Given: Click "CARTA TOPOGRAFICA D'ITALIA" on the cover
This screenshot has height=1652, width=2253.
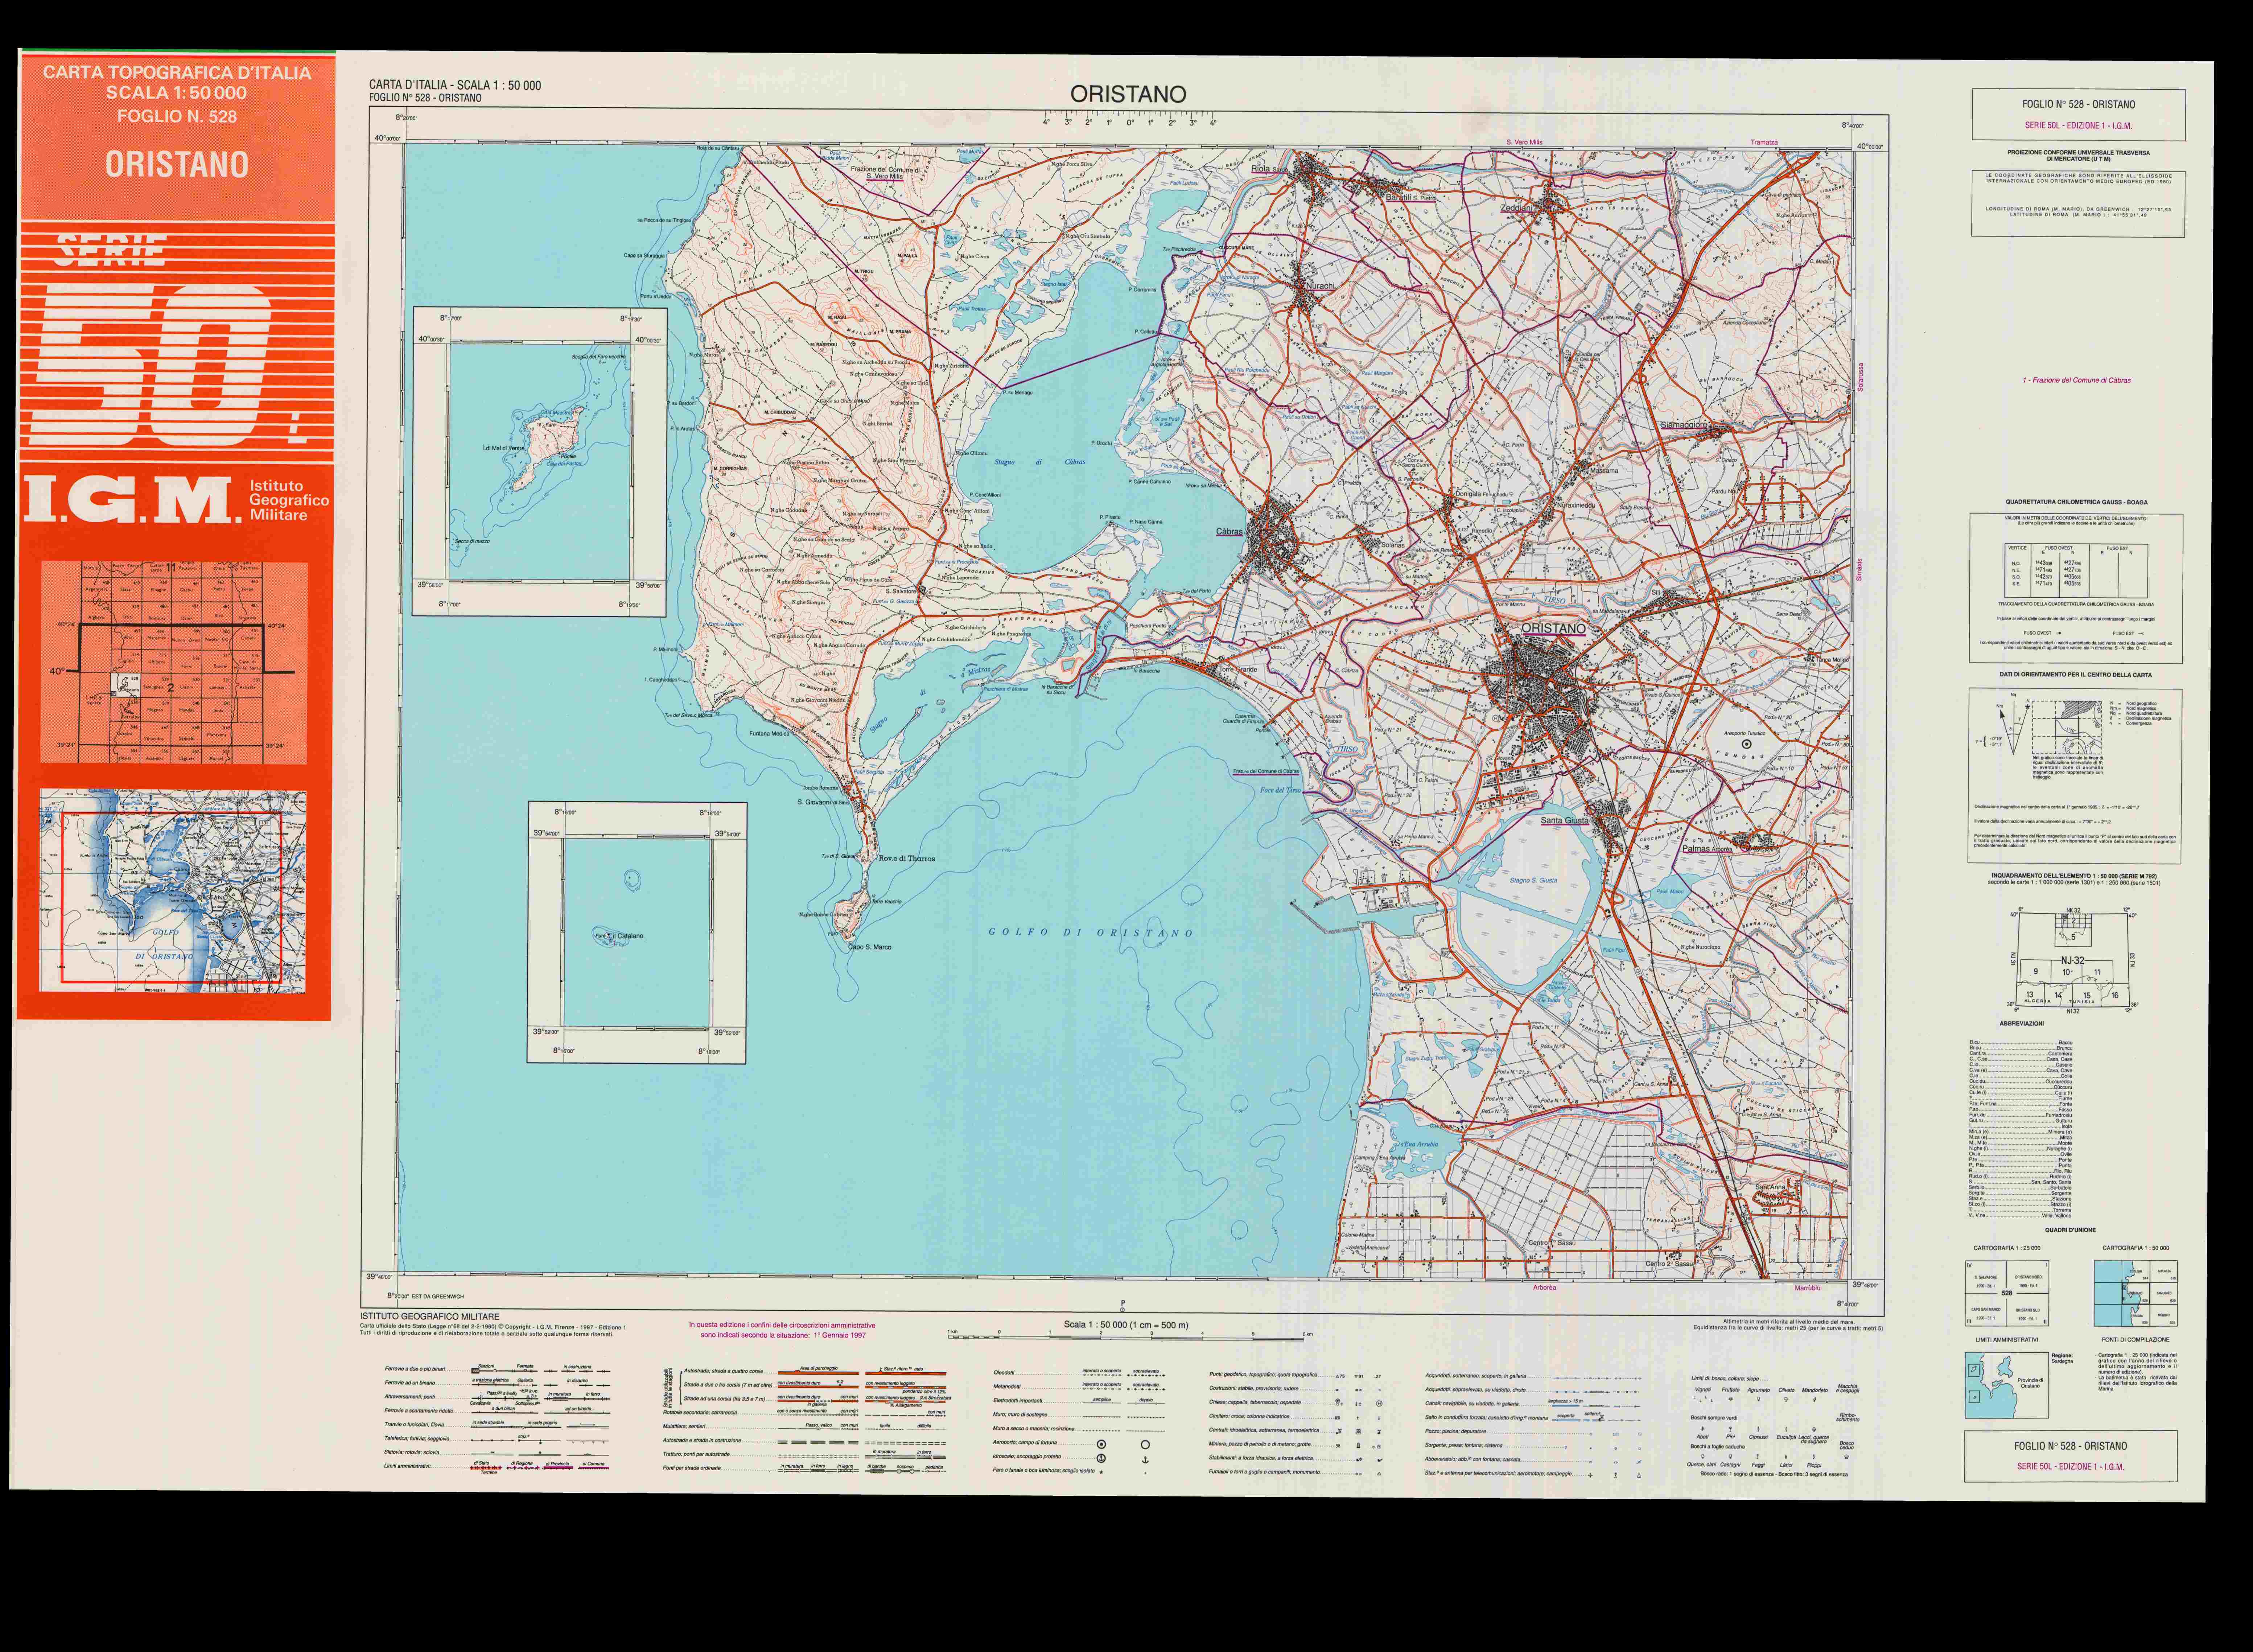Looking at the screenshot, I should pyautogui.click(x=177, y=73).
